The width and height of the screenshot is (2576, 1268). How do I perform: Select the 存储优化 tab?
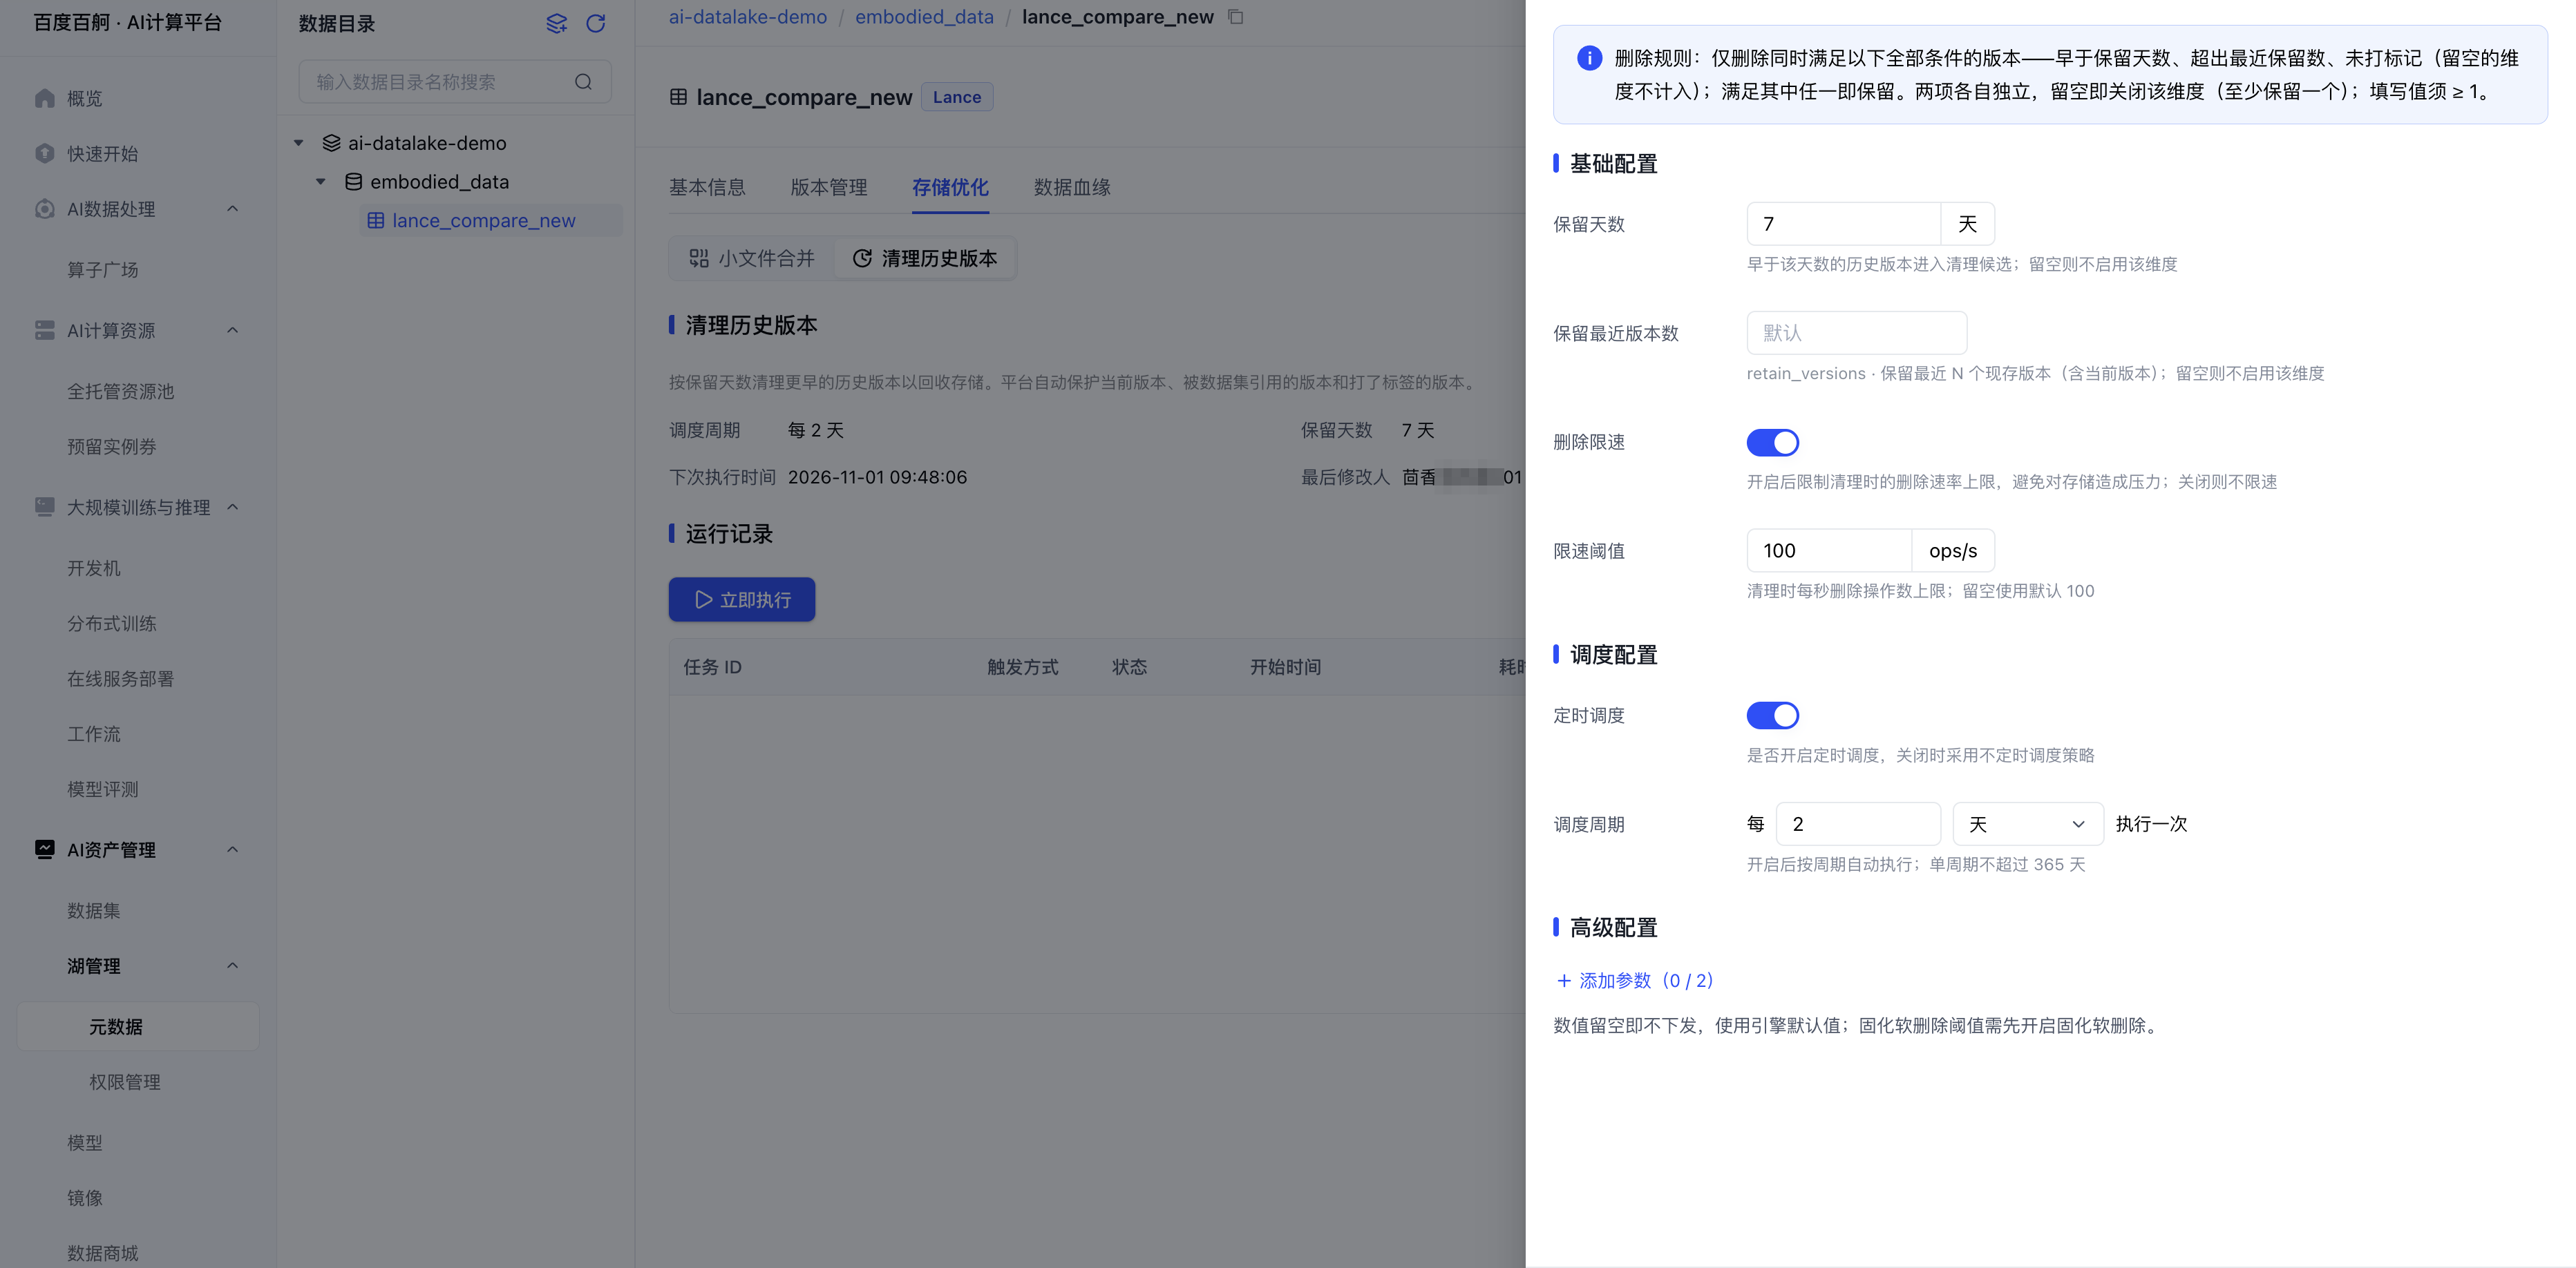(950, 187)
